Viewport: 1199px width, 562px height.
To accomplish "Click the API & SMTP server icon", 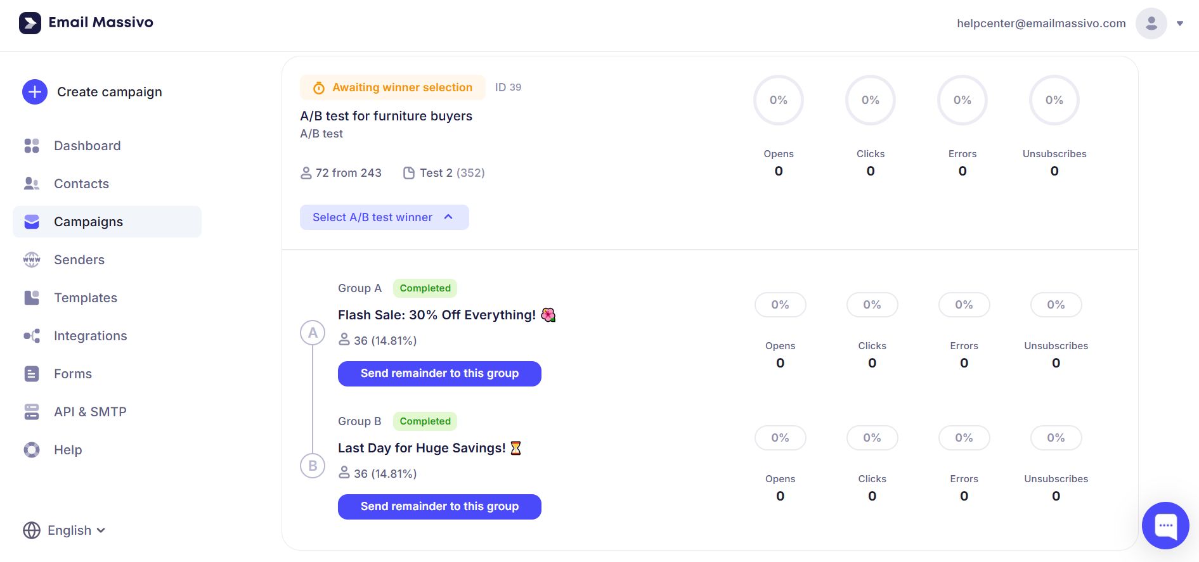I will point(32,412).
